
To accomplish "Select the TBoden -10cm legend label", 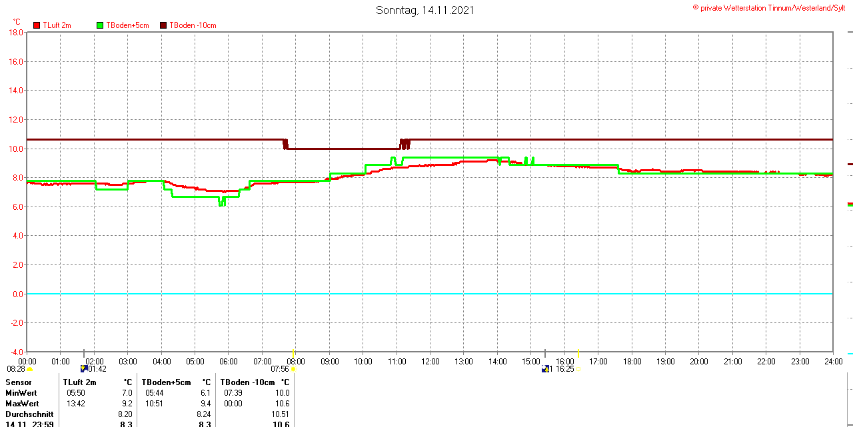I will coord(193,25).
